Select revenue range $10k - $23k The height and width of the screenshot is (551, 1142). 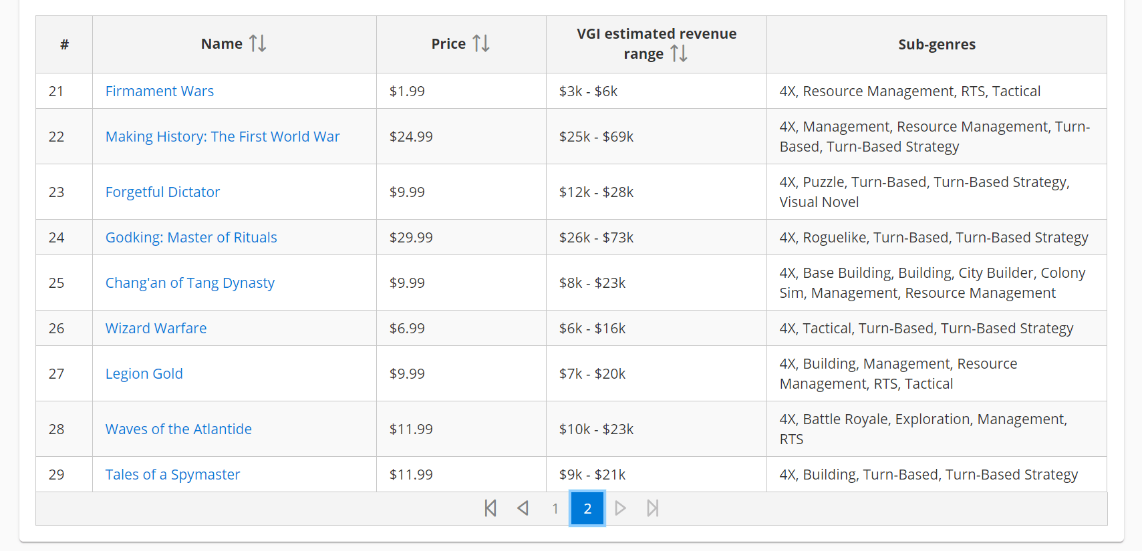596,429
